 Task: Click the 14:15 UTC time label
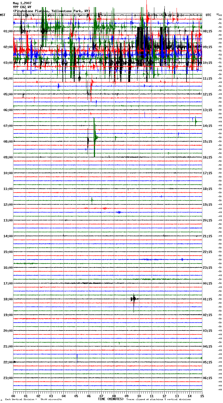pos(208,126)
